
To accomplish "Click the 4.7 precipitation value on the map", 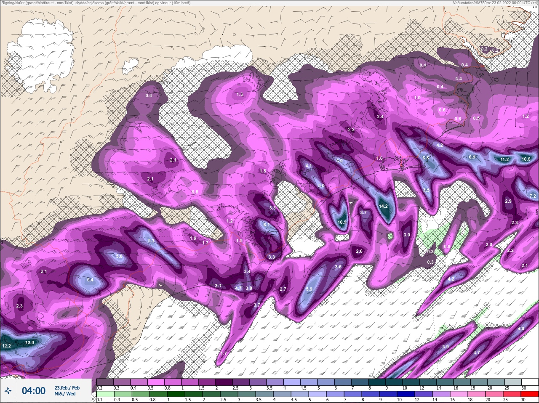I will click(238, 288).
